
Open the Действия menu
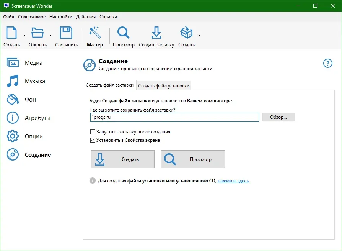[86, 17]
